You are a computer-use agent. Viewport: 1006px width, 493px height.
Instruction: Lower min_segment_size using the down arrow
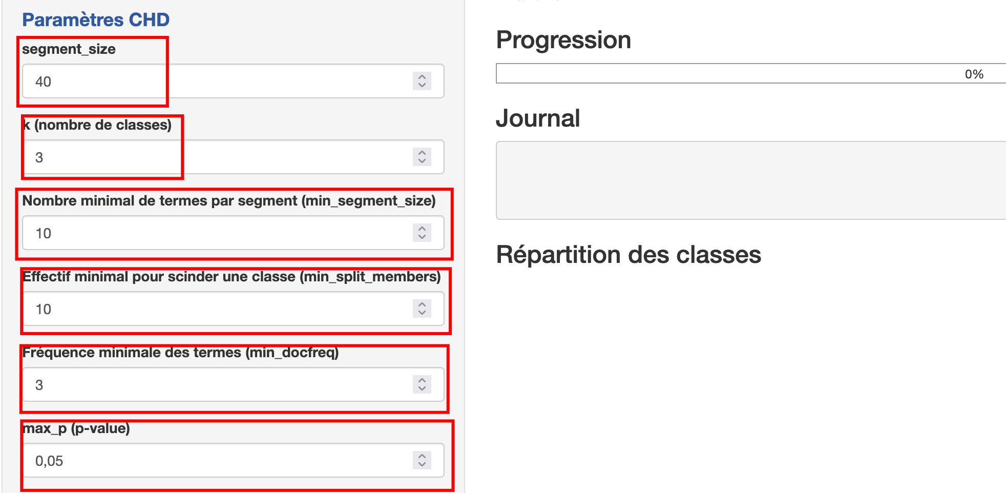pos(422,237)
